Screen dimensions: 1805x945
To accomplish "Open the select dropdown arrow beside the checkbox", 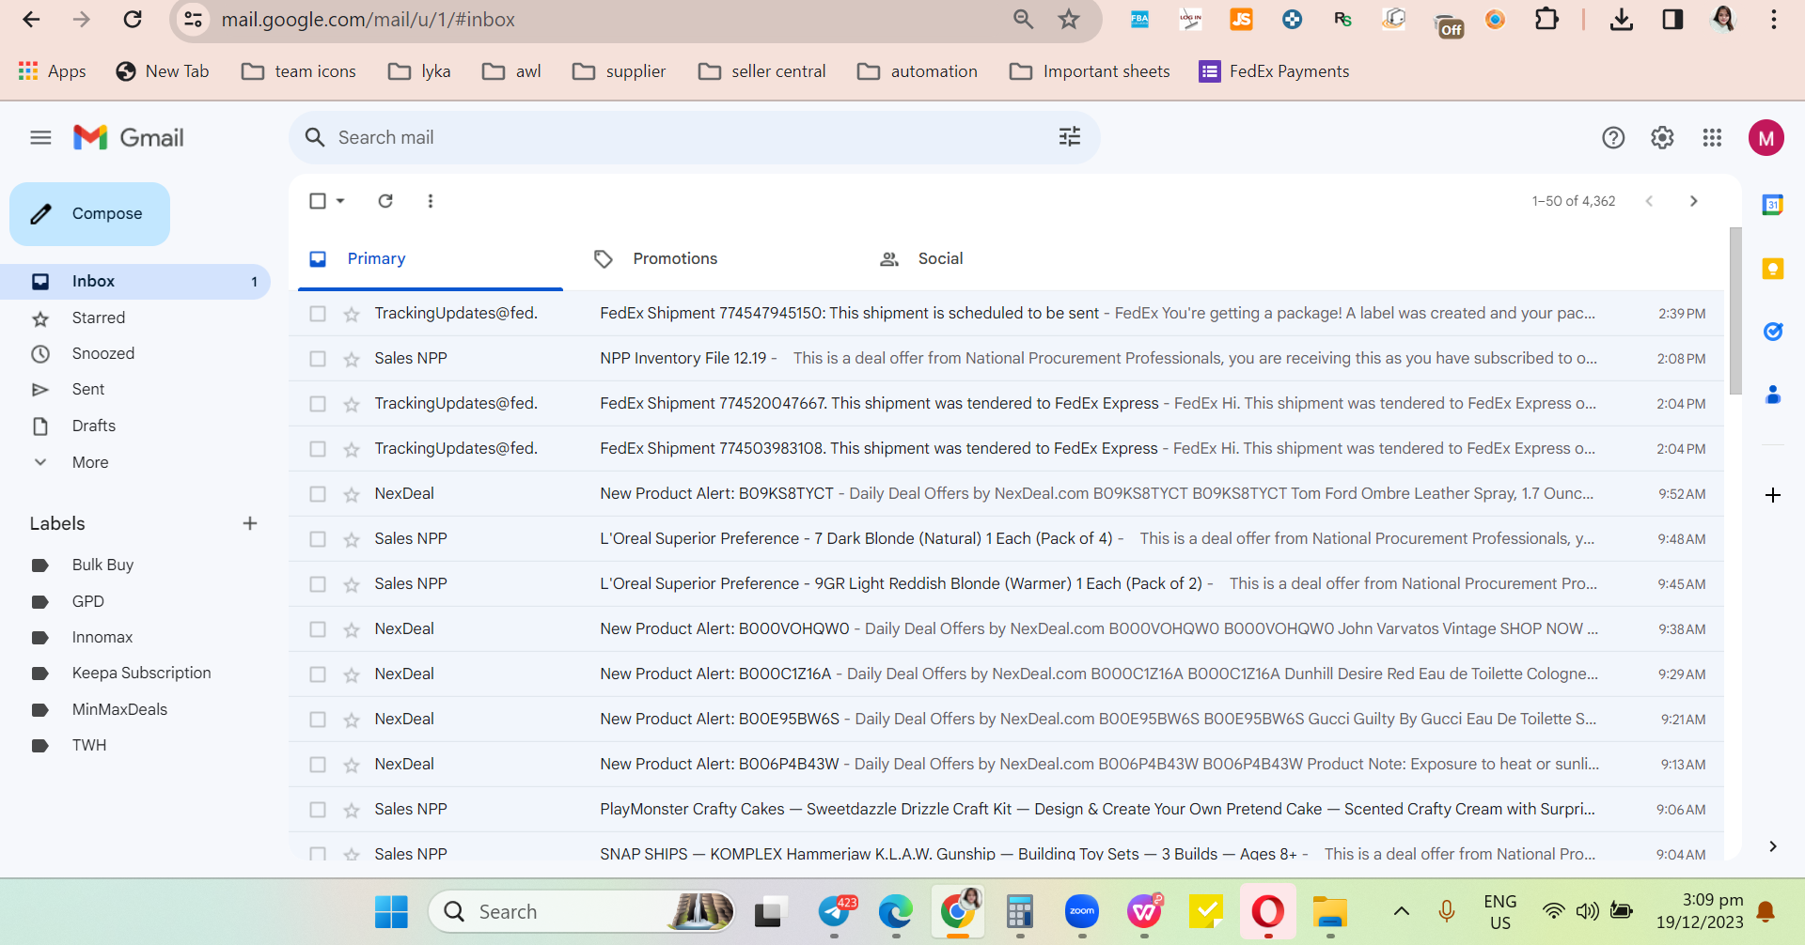I will [340, 201].
